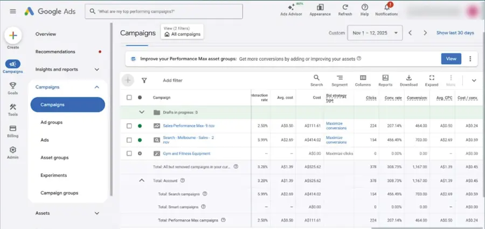Viewport: 485px width, 229px height.
Task: Click the table Search magnifier tool
Action: tap(316, 80)
